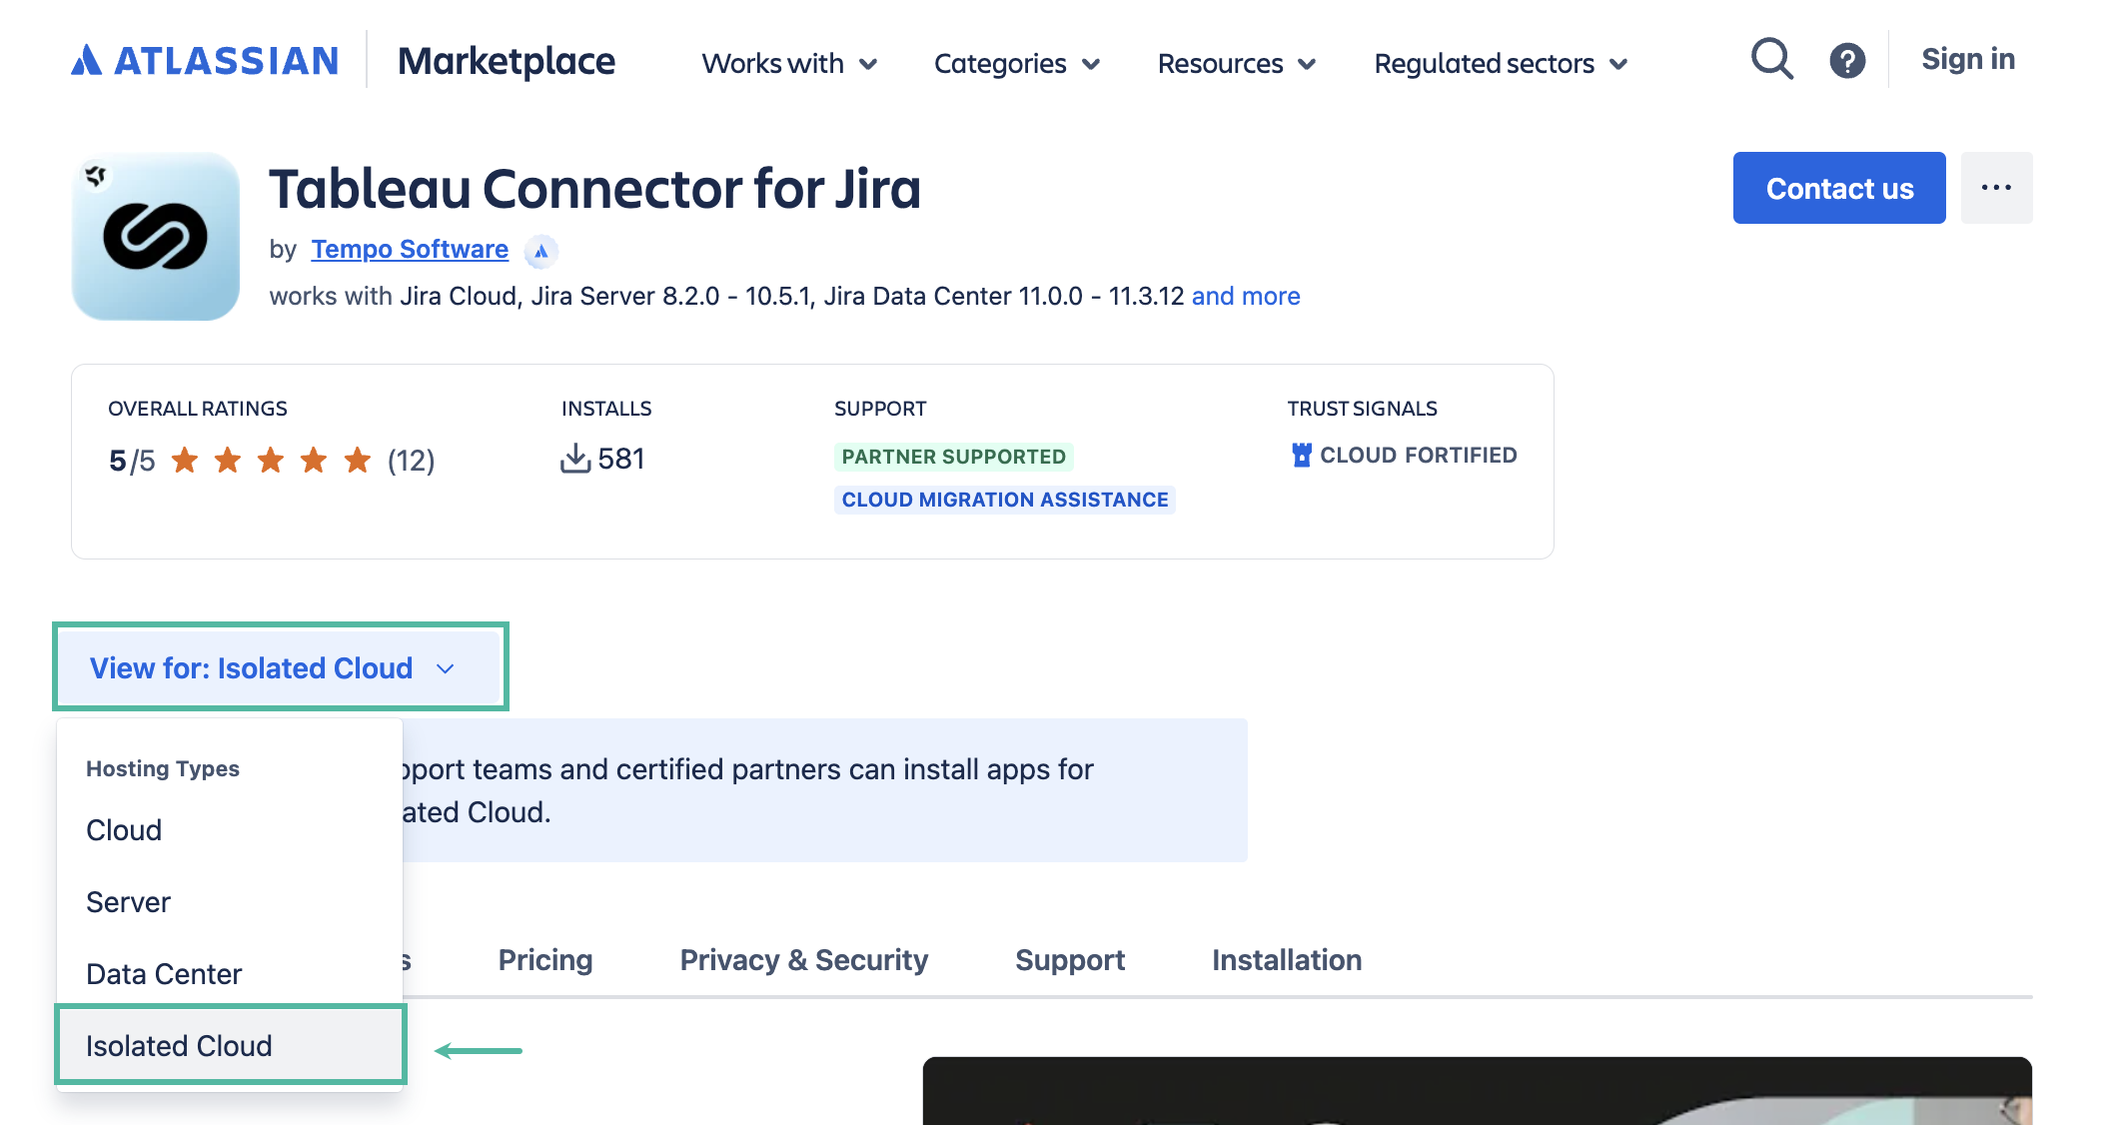Click Sign in
The height and width of the screenshot is (1125, 2110).
pos(1968,59)
